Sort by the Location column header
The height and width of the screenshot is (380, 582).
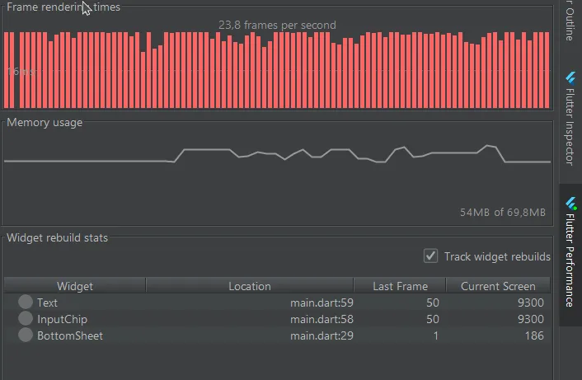[x=250, y=286]
